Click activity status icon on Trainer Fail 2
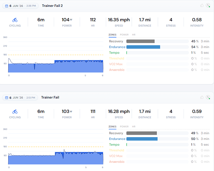Image resolution: width=214 pixels, height=171 pixels. 208,5
